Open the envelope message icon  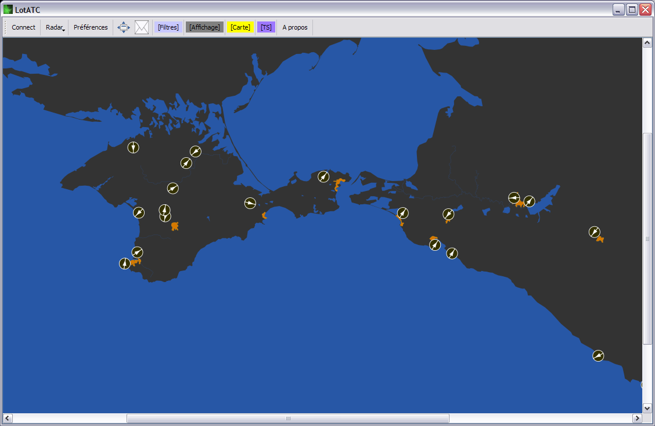142,27
